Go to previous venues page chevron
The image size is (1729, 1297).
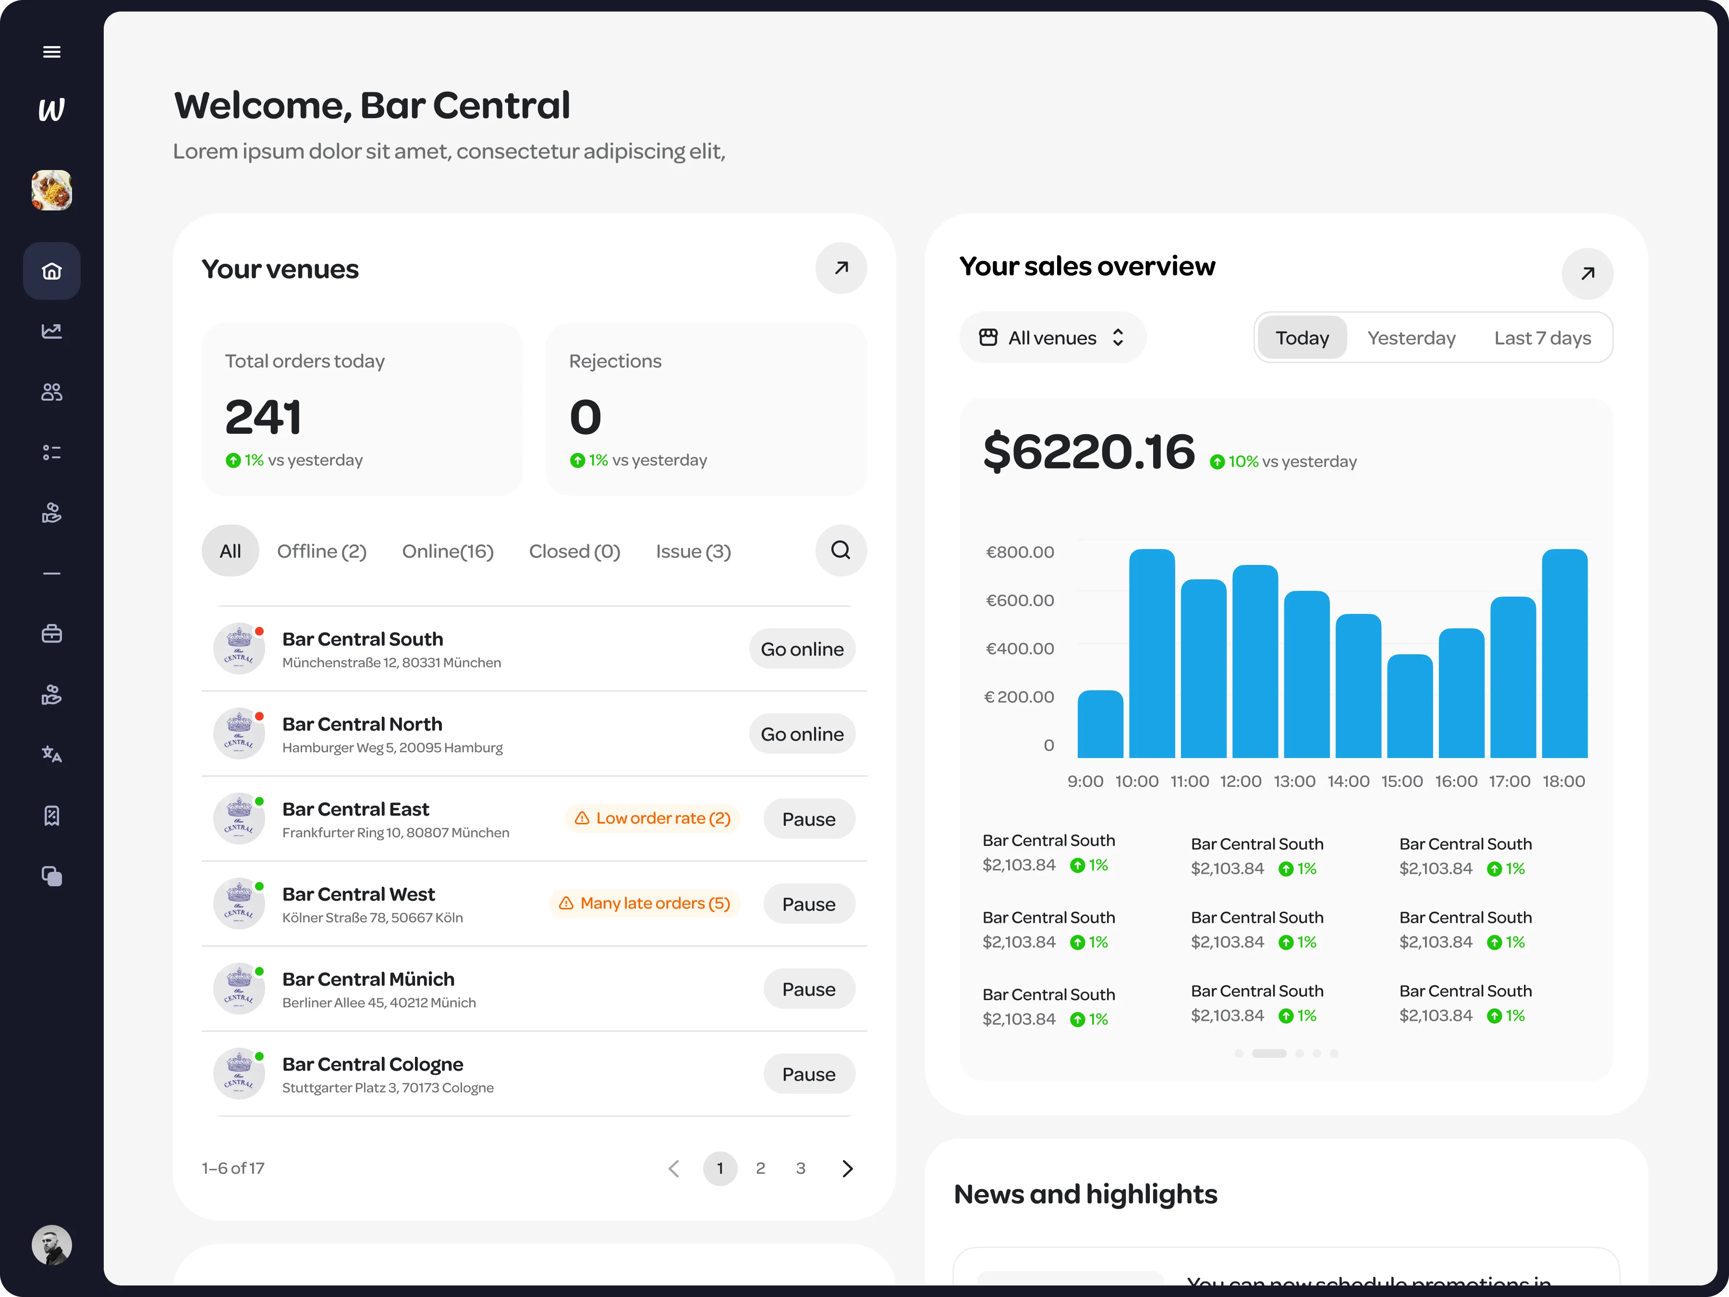click(674, 1168)
